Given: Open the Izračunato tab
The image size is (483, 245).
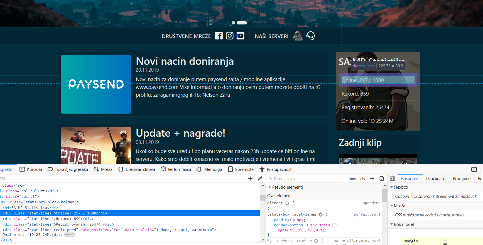Looking at the screenshot, I should coord(435,179).
